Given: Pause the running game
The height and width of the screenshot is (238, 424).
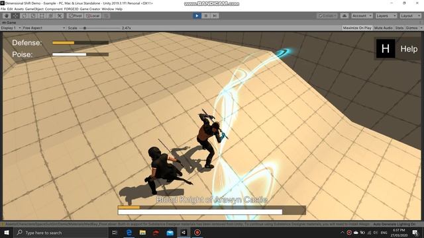Looking at the screenshot, I should click(x=206, y=16).
